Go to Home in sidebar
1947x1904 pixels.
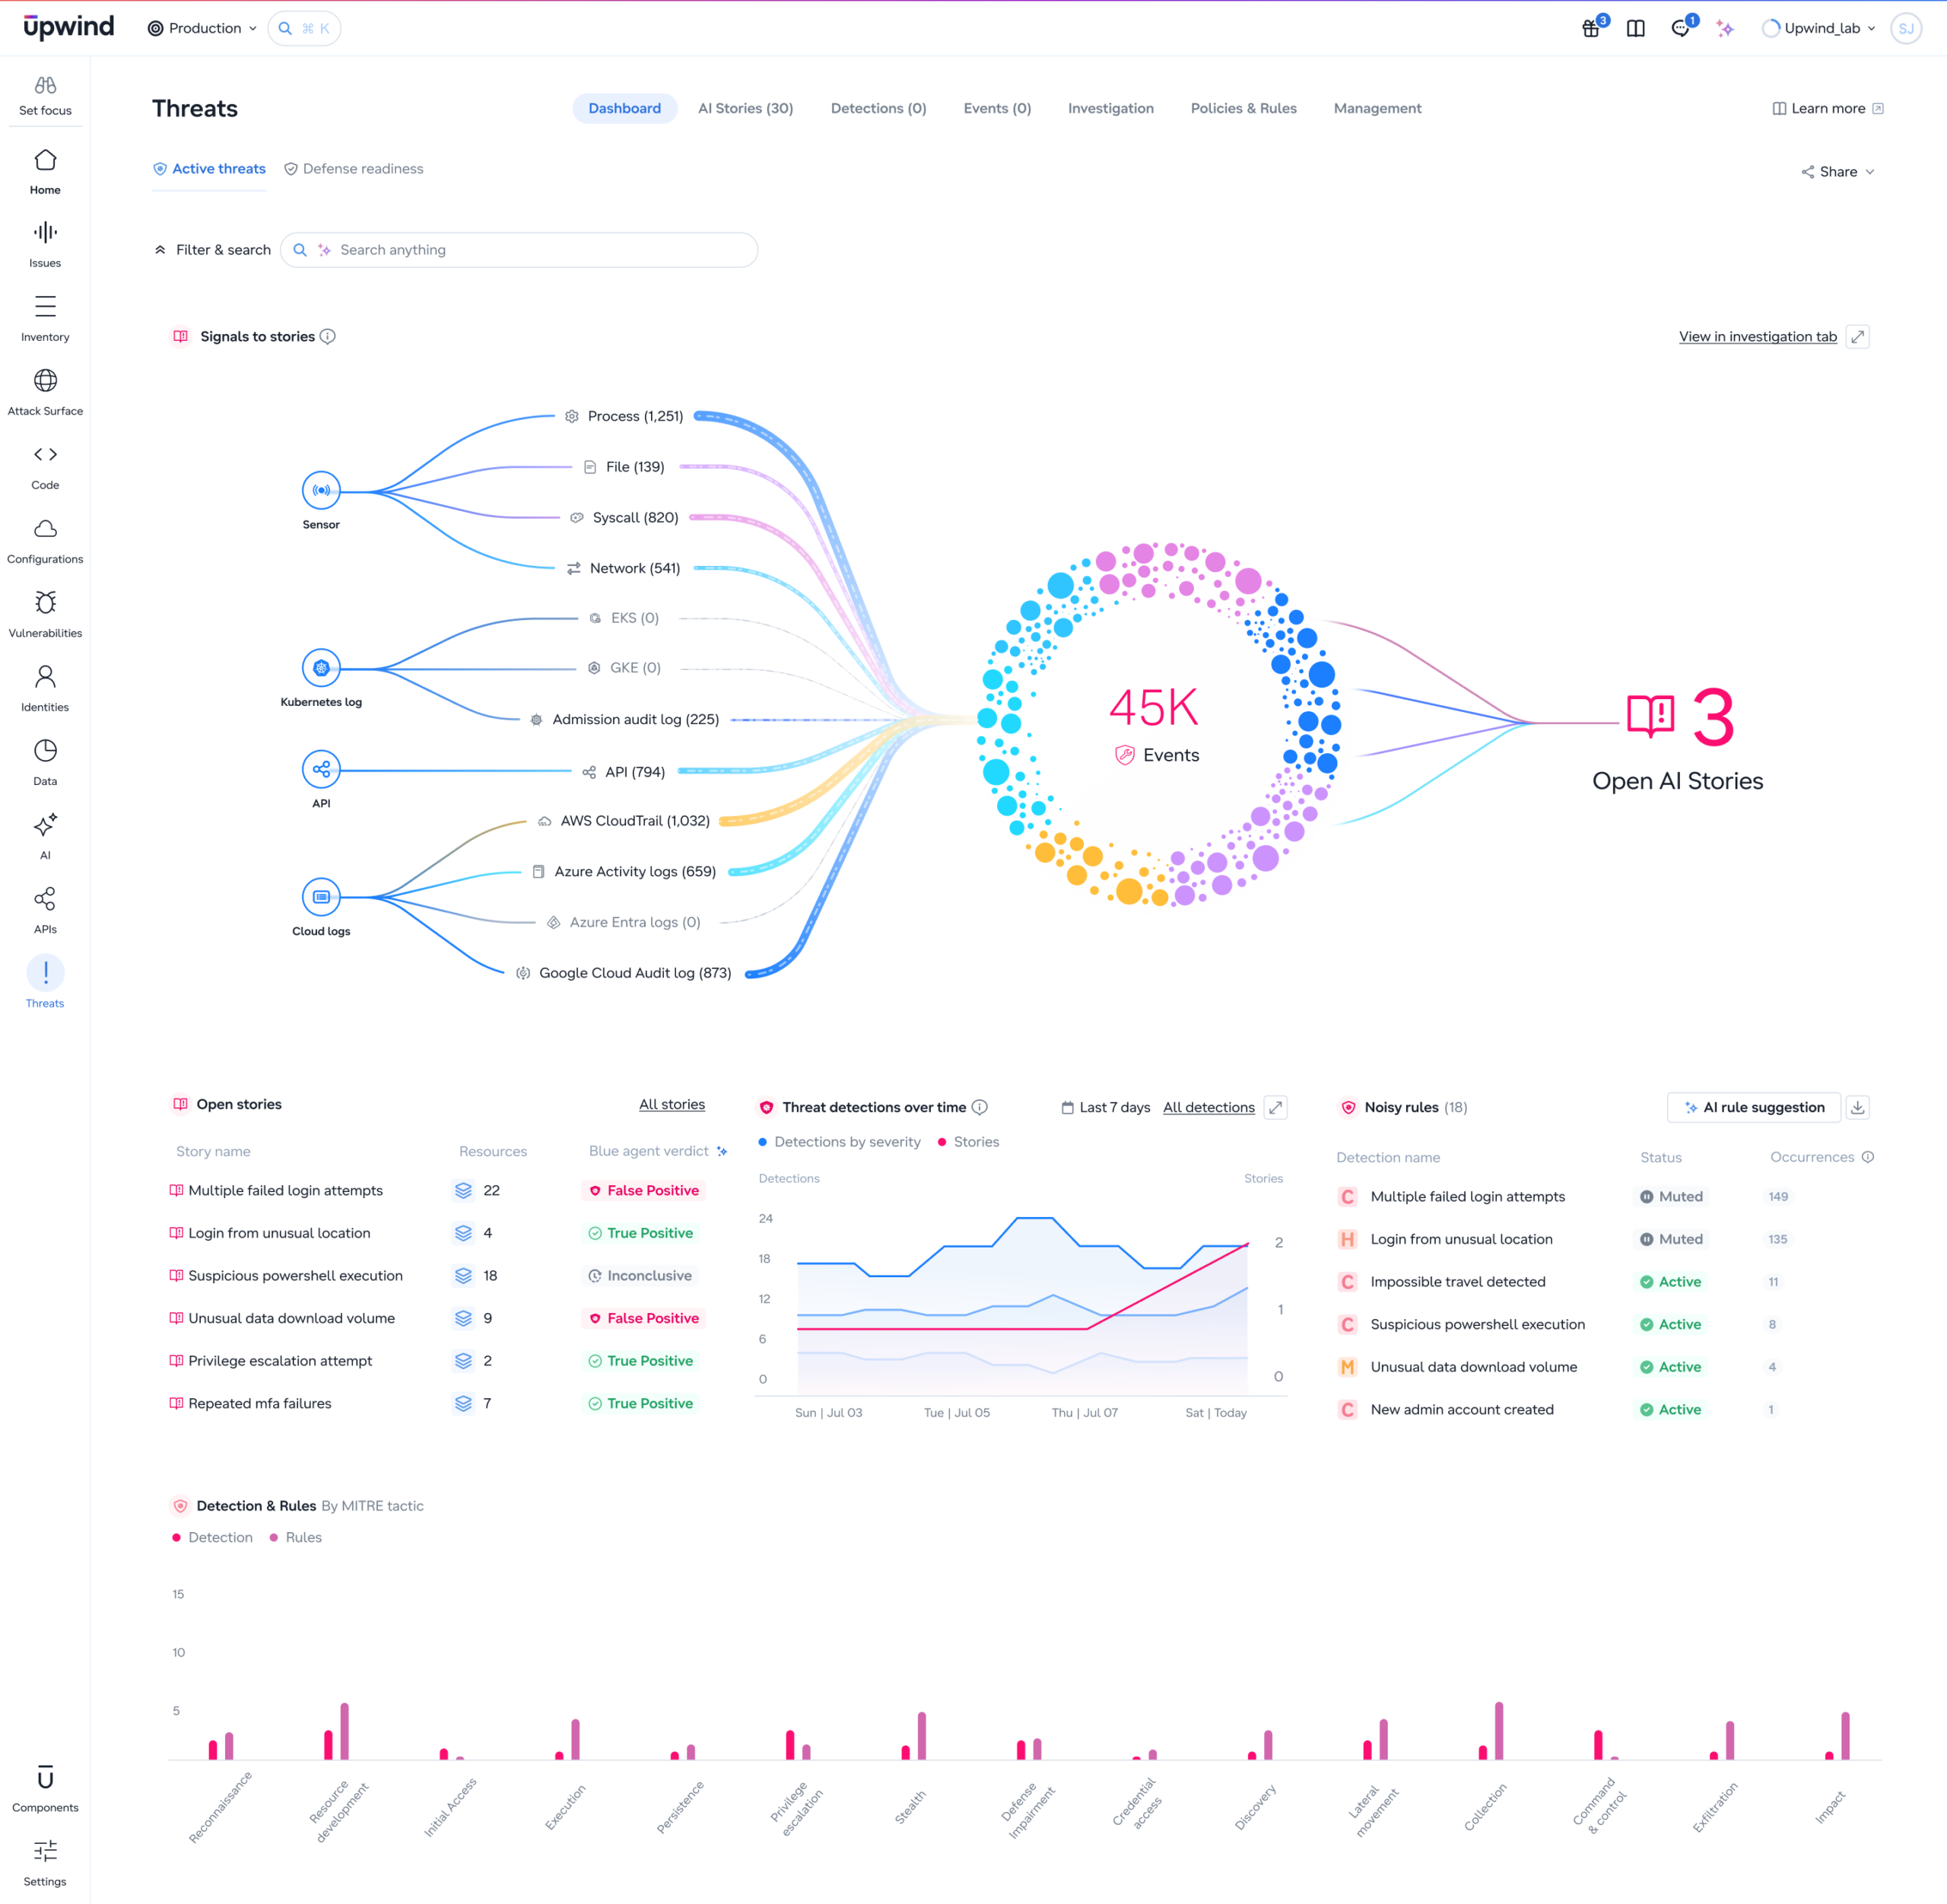click(x=45, y=171)
